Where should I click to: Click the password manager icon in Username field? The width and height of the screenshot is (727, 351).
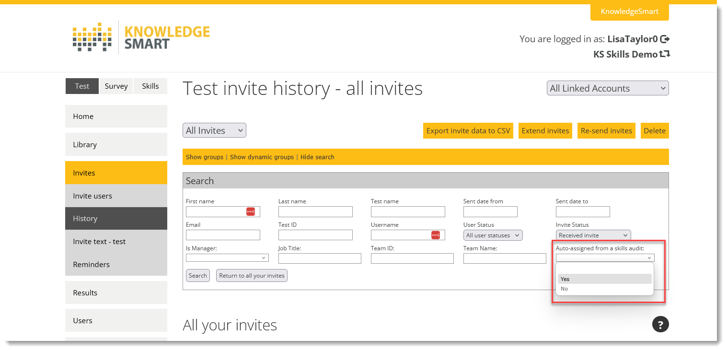pyautogui.click(x=435, y=235)
